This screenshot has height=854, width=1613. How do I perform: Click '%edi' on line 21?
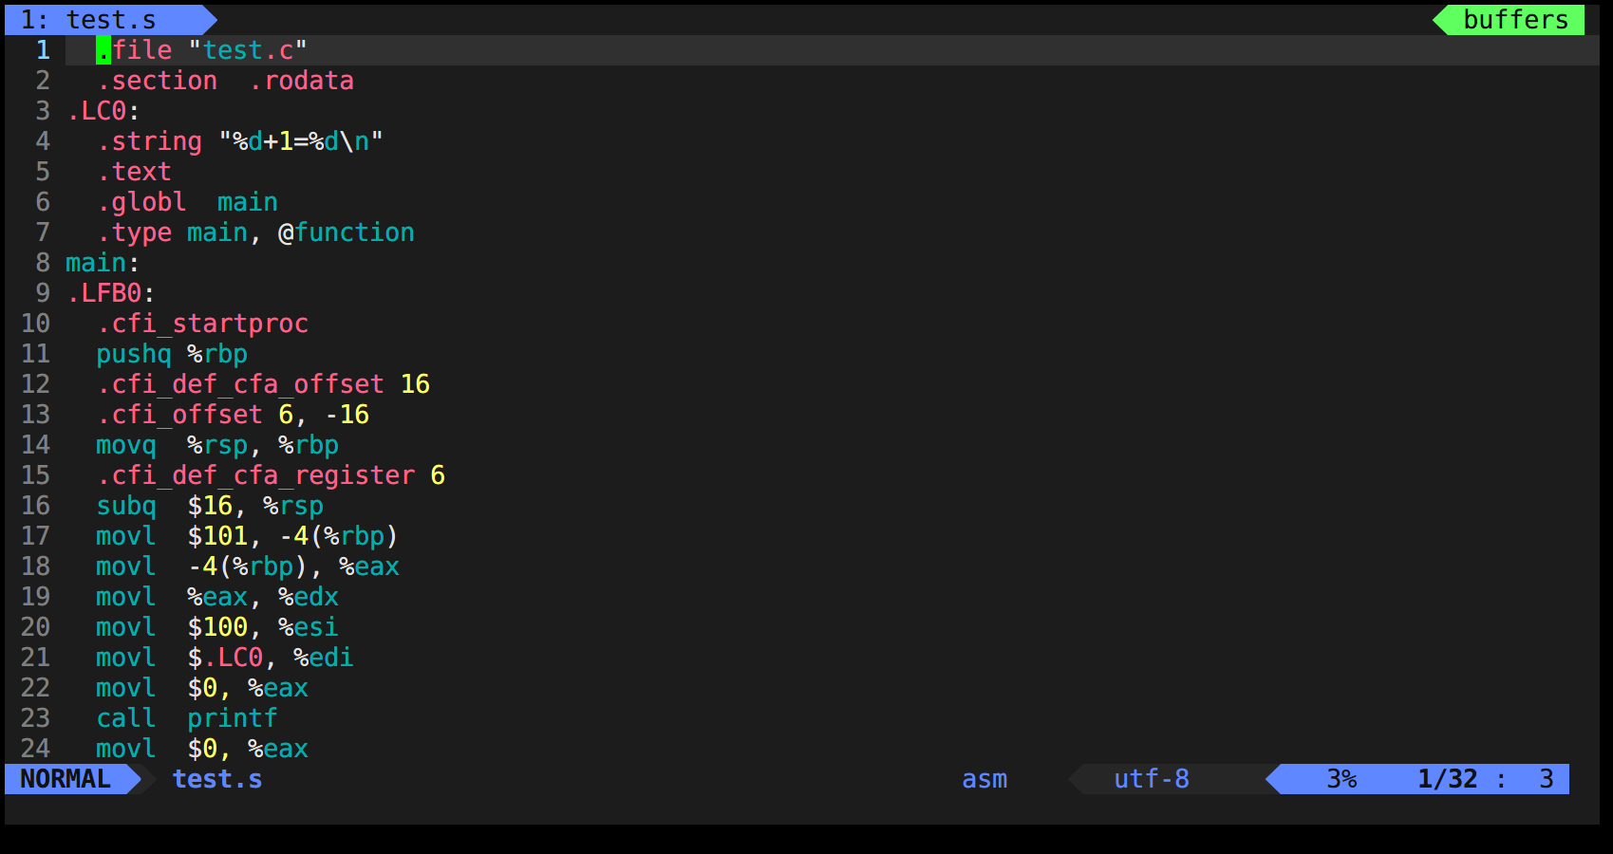point(324,658)
